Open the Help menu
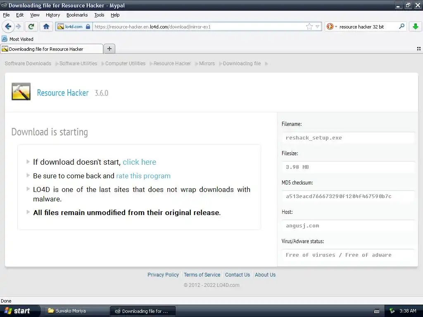423x317 pixels. [x=115, y=15]
